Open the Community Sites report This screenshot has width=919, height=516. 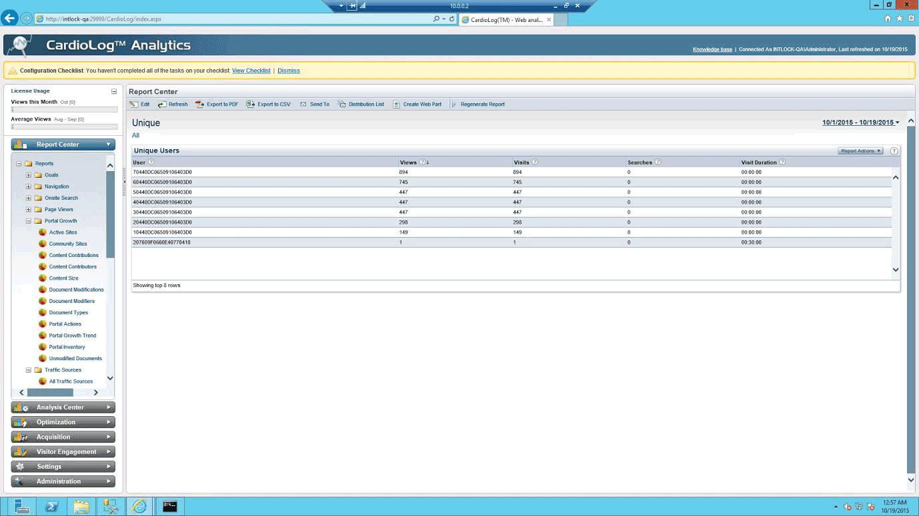[68, 244]
